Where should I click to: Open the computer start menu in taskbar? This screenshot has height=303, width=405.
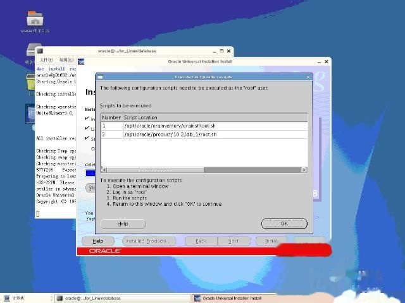tap(14, 297)
